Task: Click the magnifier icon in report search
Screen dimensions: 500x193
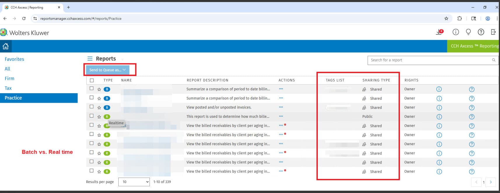Action: (x=494, y=60)
